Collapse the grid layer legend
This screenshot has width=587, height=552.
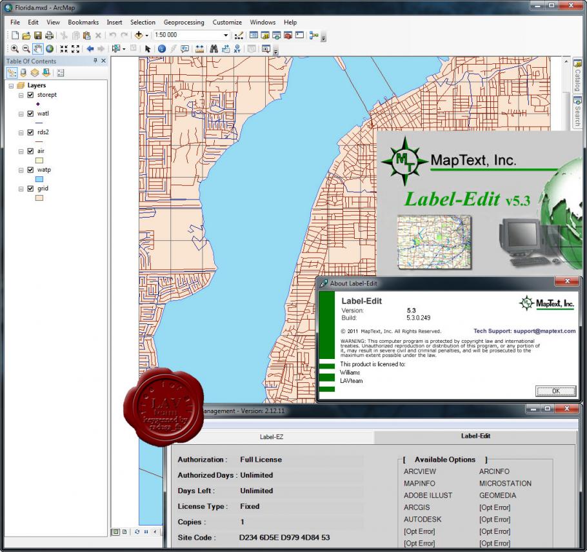pos(21,189)
